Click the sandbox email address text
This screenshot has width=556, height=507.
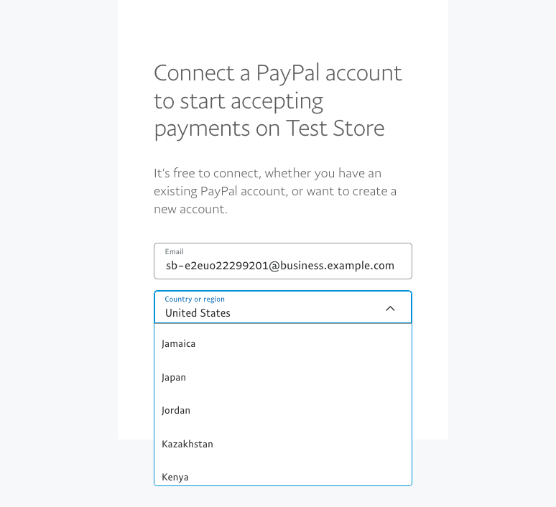click(x=279, y=266)
